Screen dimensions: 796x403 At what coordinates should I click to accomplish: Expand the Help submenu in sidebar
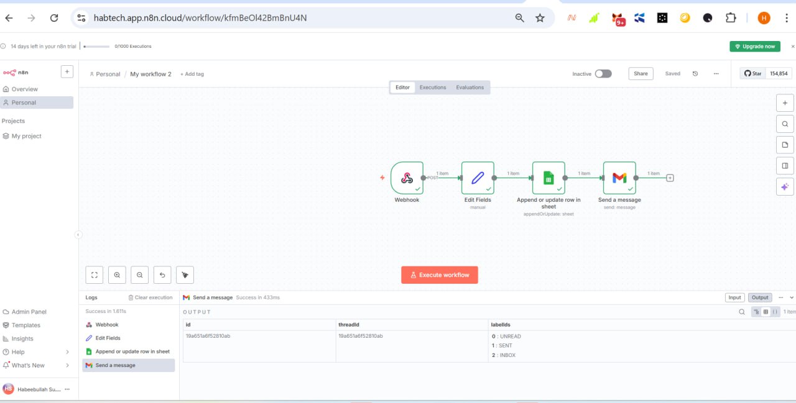pyautogui.click(x=67, y=352)
